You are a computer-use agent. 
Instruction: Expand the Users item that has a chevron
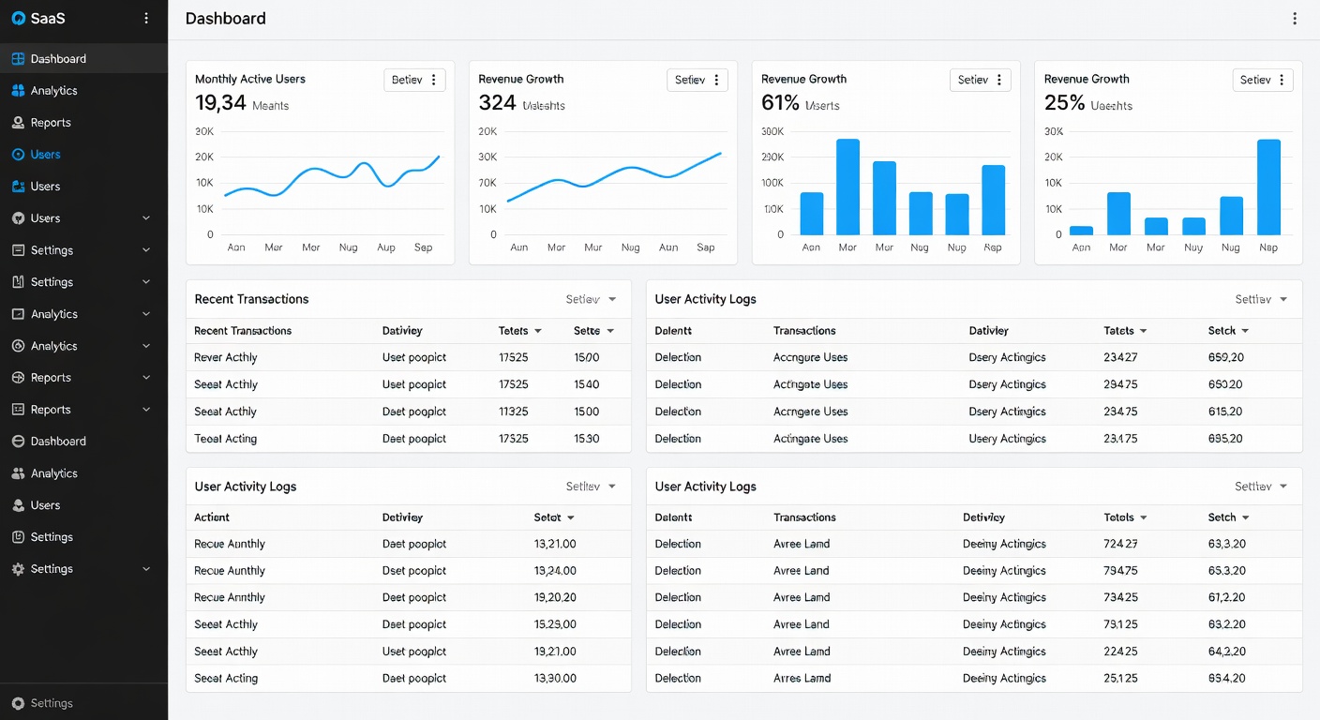(x=145, y=218)
